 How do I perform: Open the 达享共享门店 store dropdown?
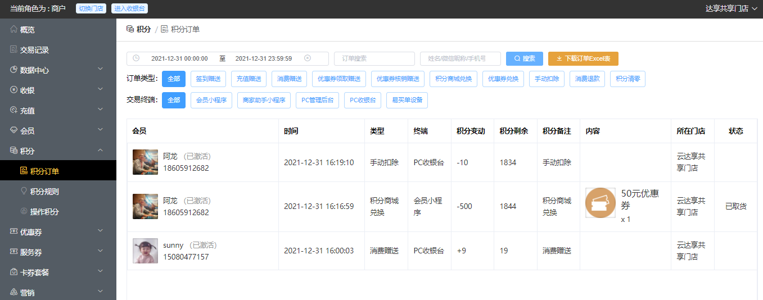732,8
